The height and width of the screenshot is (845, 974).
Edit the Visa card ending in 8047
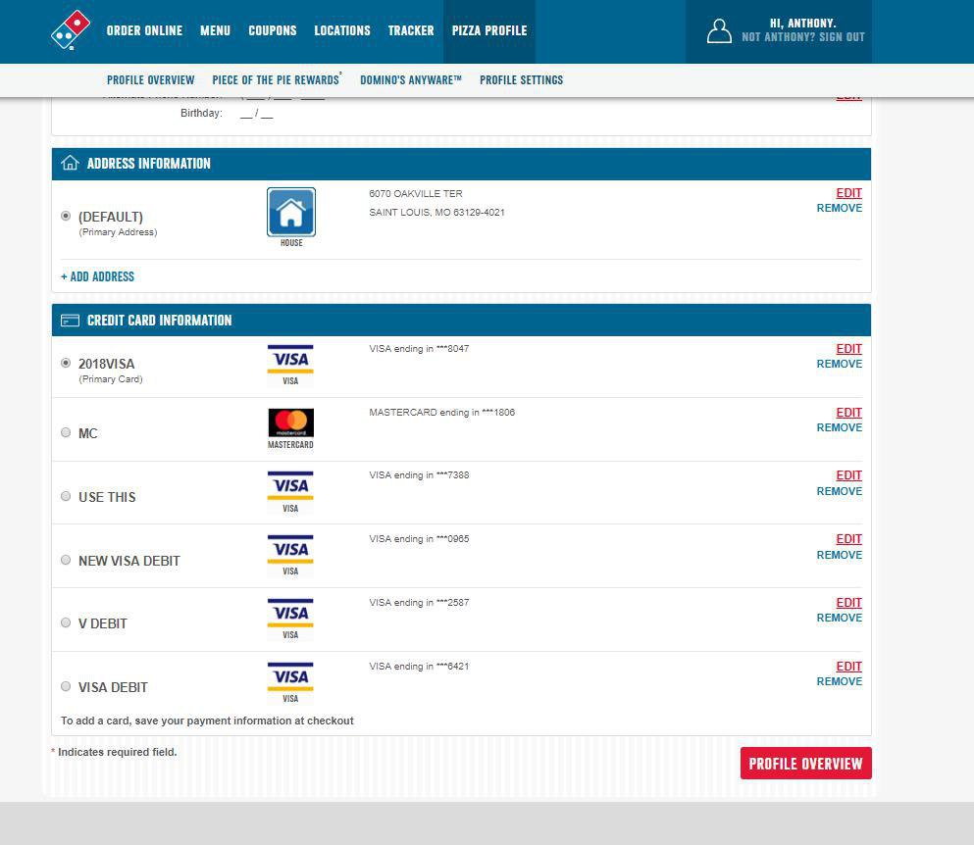pyautogui.click(x=848, y=349)
